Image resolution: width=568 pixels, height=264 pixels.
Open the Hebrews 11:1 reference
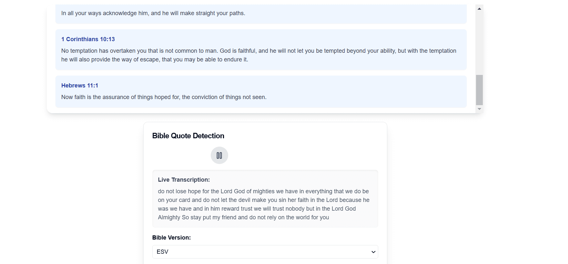(x=80, y=86)
